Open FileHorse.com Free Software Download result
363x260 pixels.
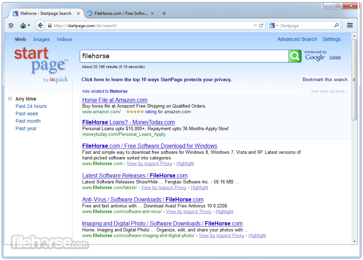[x=150, y=146]
